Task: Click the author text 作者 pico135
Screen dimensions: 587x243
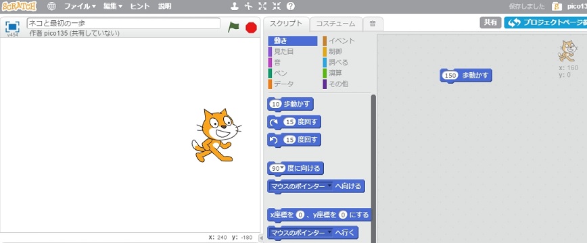Action: (74, 33)
